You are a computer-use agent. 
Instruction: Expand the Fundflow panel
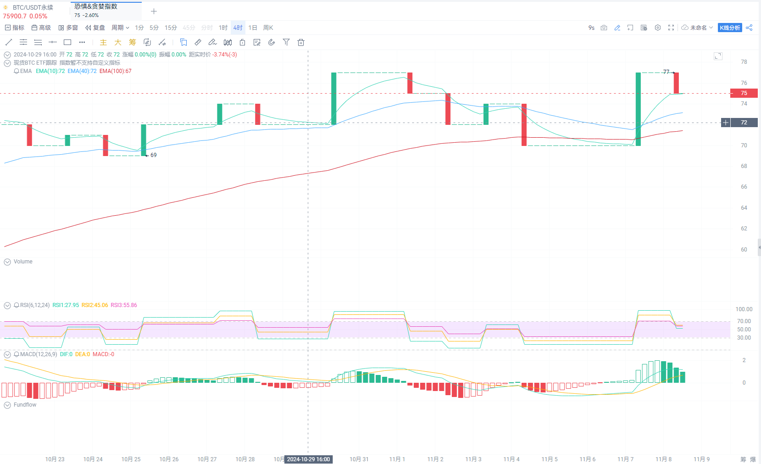[x=7, y=405]
